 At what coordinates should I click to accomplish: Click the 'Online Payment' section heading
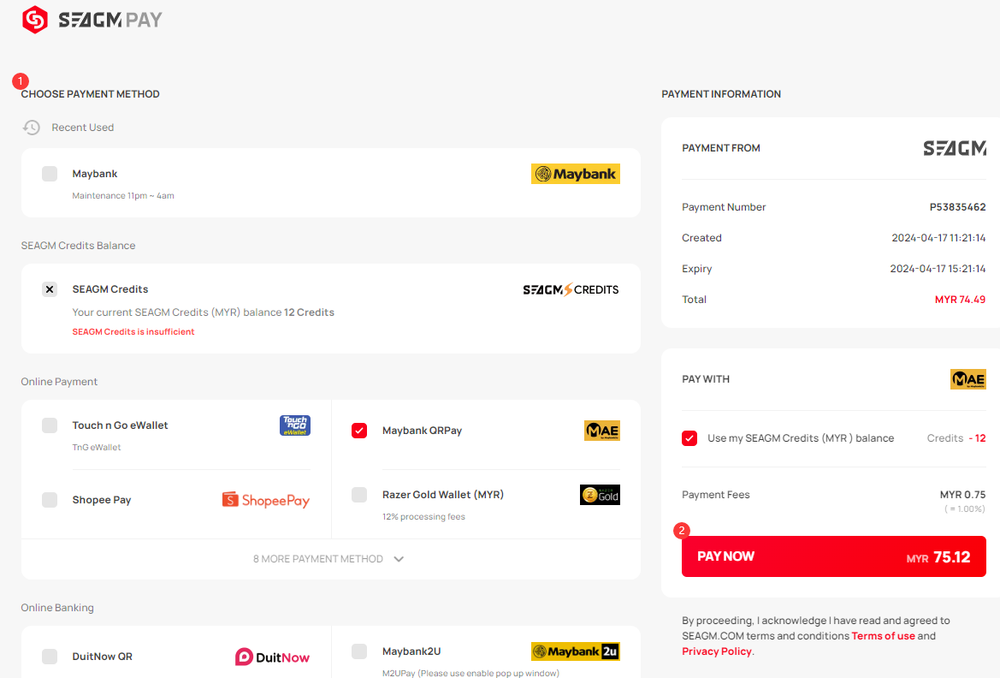(59, 382)
